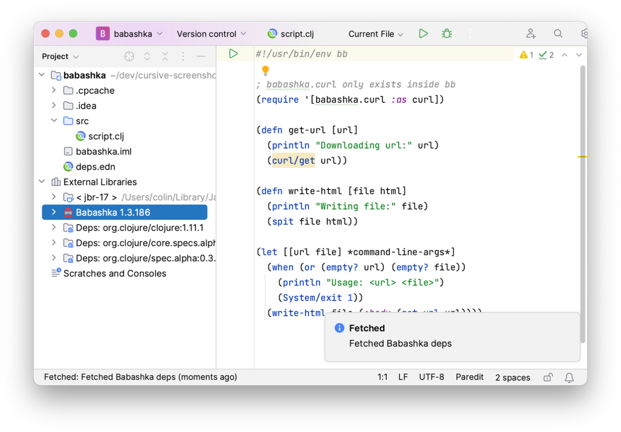Collapse the babashka root folder
Image resolution: width=621 pixels, height=432 pixels.
42,75
